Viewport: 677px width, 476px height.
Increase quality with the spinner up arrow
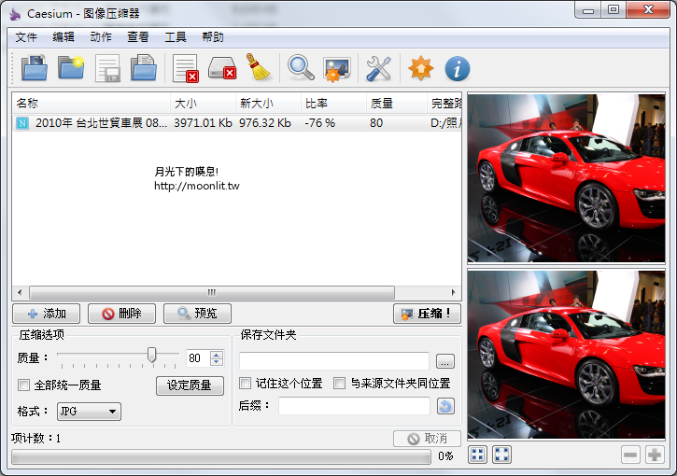[217, 354]
